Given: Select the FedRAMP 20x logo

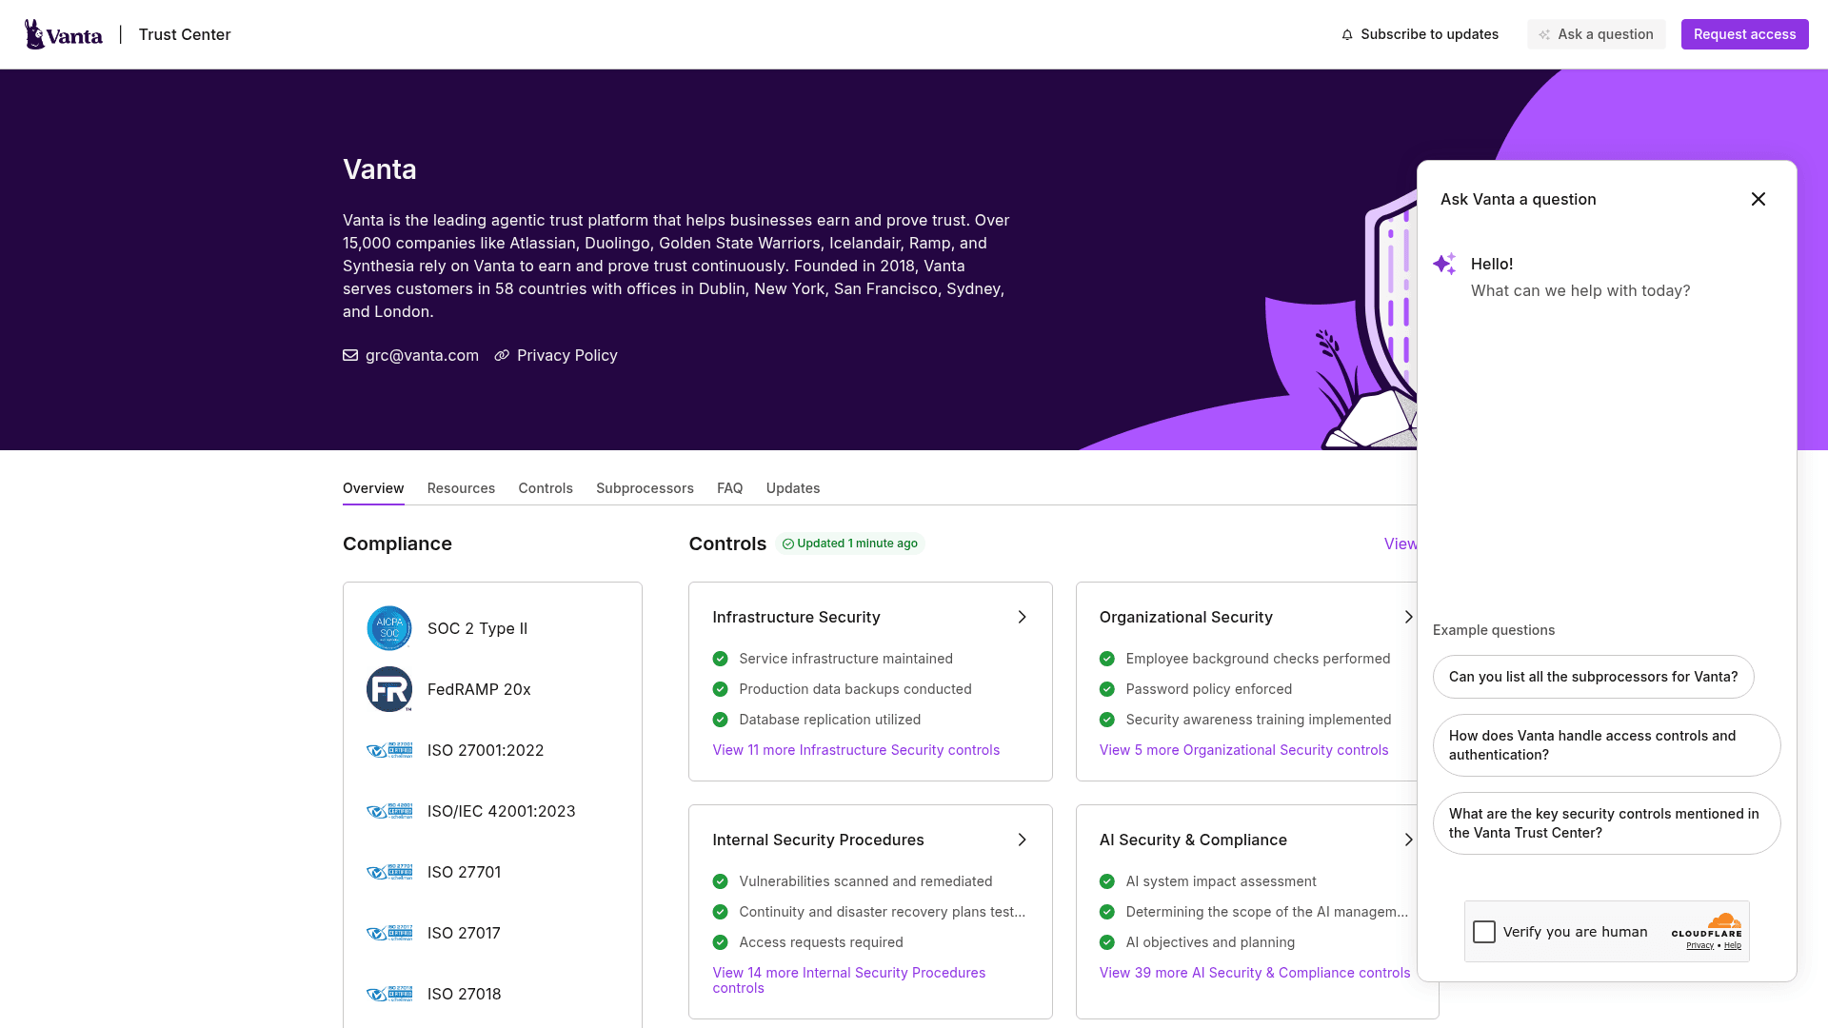Looking at the screenshot, I should tap(389, 689).
